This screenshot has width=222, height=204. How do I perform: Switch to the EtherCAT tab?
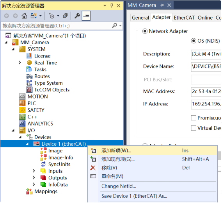184,18
